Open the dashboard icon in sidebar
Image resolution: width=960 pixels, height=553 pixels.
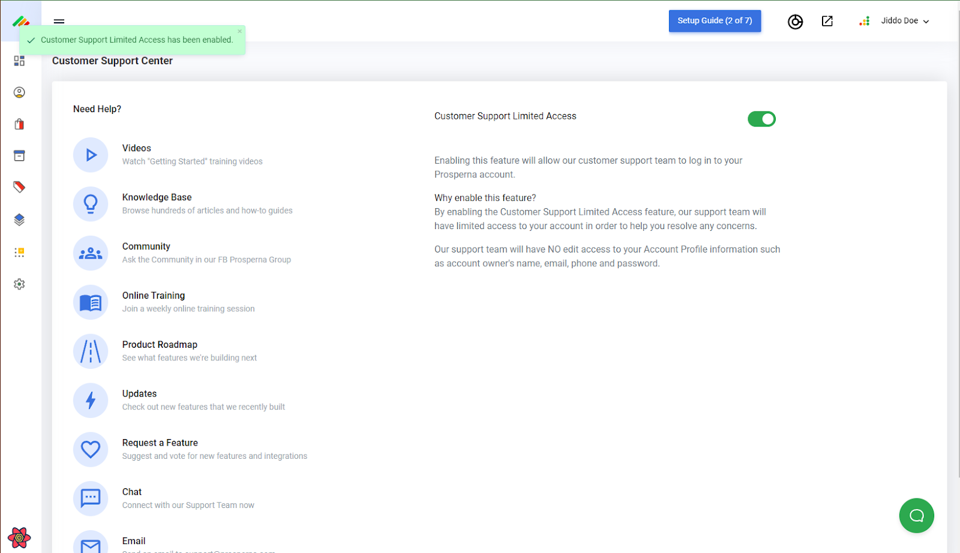click(x=19, y=61)
